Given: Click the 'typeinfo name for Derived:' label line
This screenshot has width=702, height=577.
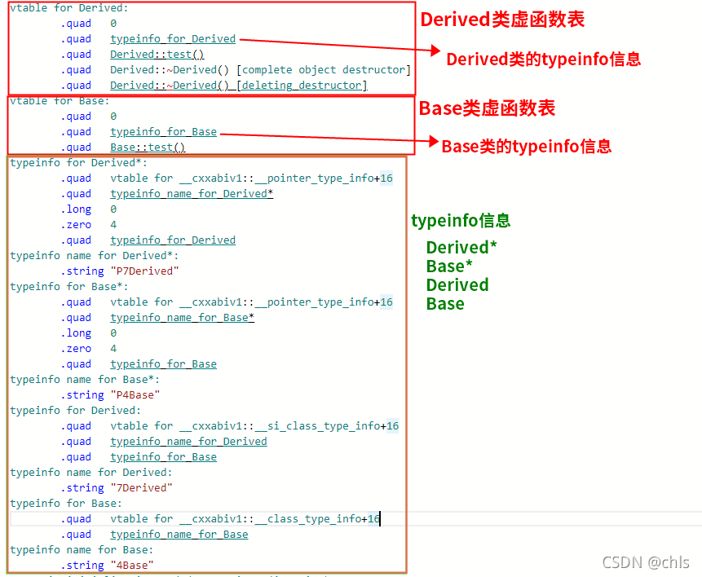Looking at the screenshot, I should [x=91, y=473].
